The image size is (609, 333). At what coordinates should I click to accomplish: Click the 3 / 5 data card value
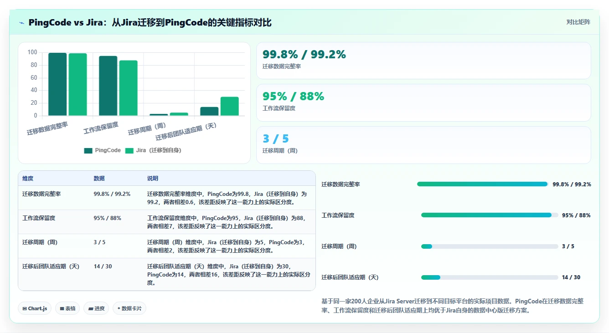coord(276,139)
